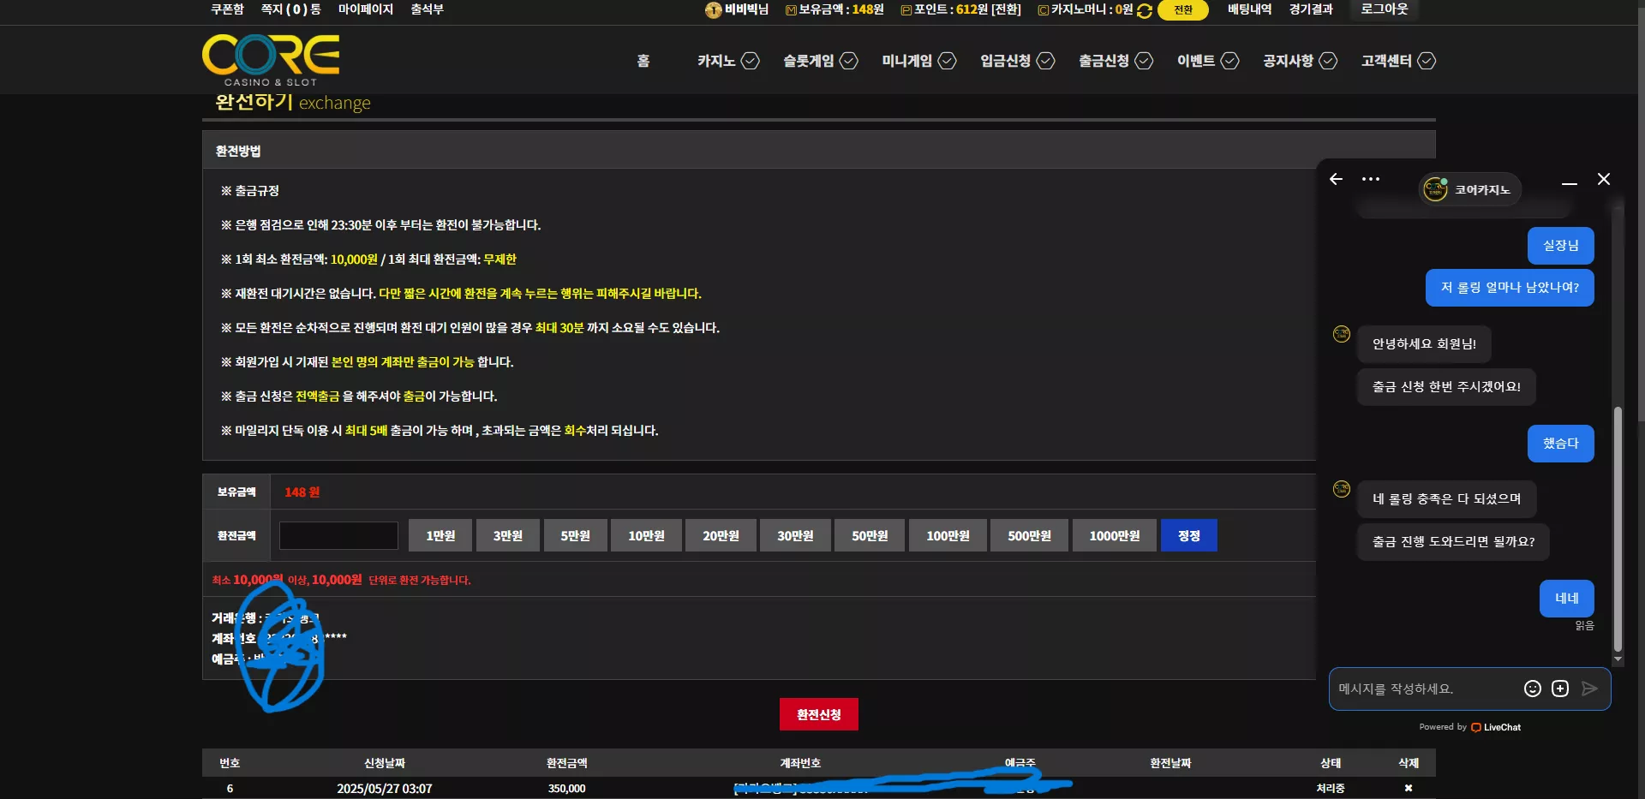Click the 포인트 P icon
This screenshot has height=799, width=1645.
[x=906, y=10]
